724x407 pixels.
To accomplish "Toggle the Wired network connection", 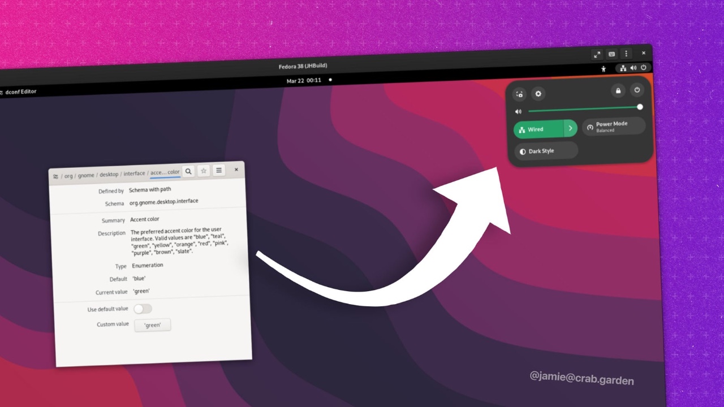I will pos(538,129).
